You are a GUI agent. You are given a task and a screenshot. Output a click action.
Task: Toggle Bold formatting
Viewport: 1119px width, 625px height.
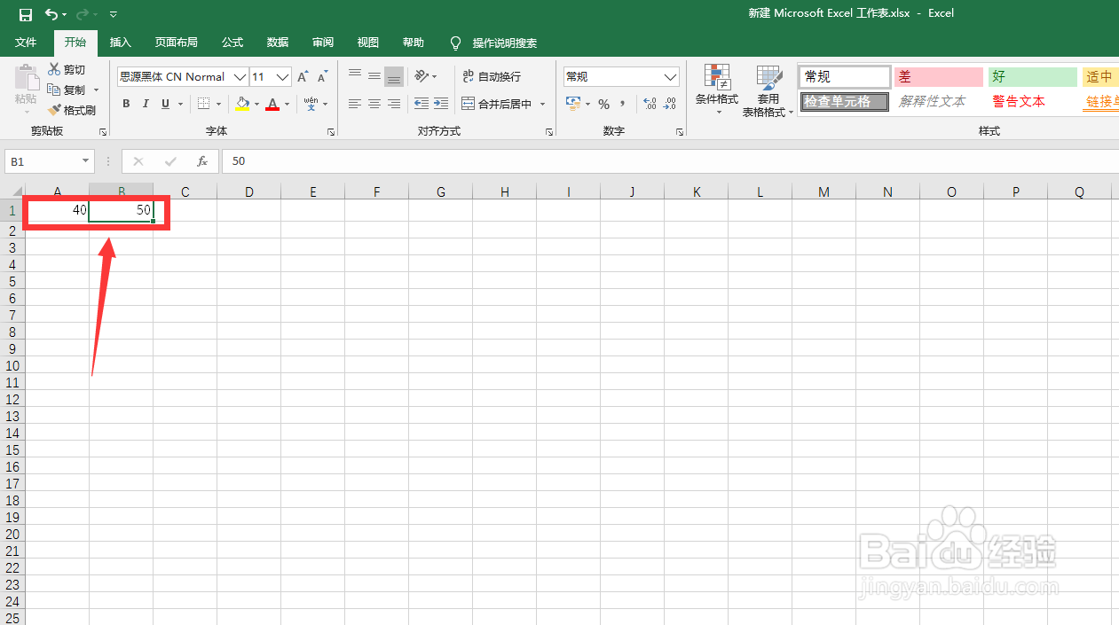[126, 104]
